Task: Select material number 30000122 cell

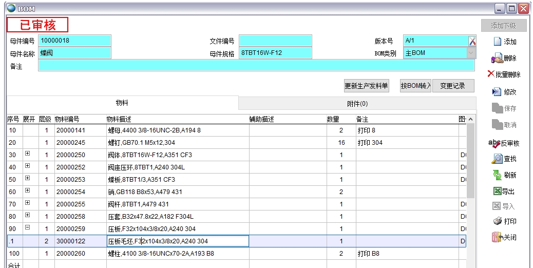Action: (x=81, y=241)
